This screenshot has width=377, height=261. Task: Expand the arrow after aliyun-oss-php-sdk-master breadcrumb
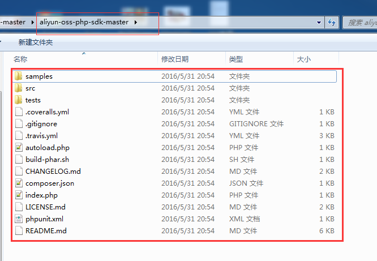[x=136, y=23]
